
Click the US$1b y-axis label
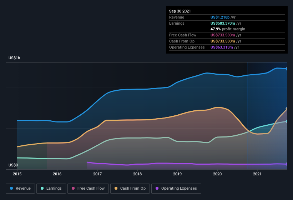(x=14, y=58)
